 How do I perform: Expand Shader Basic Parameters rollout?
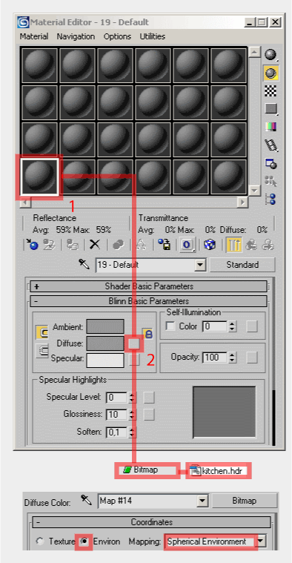pos(149,286)
